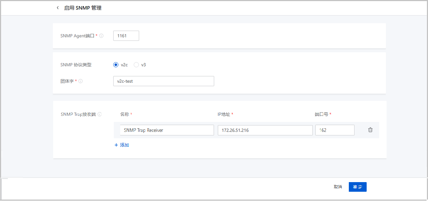
Task: Click the 启用 SNMP 管理 page title
Action: point(83,8)
